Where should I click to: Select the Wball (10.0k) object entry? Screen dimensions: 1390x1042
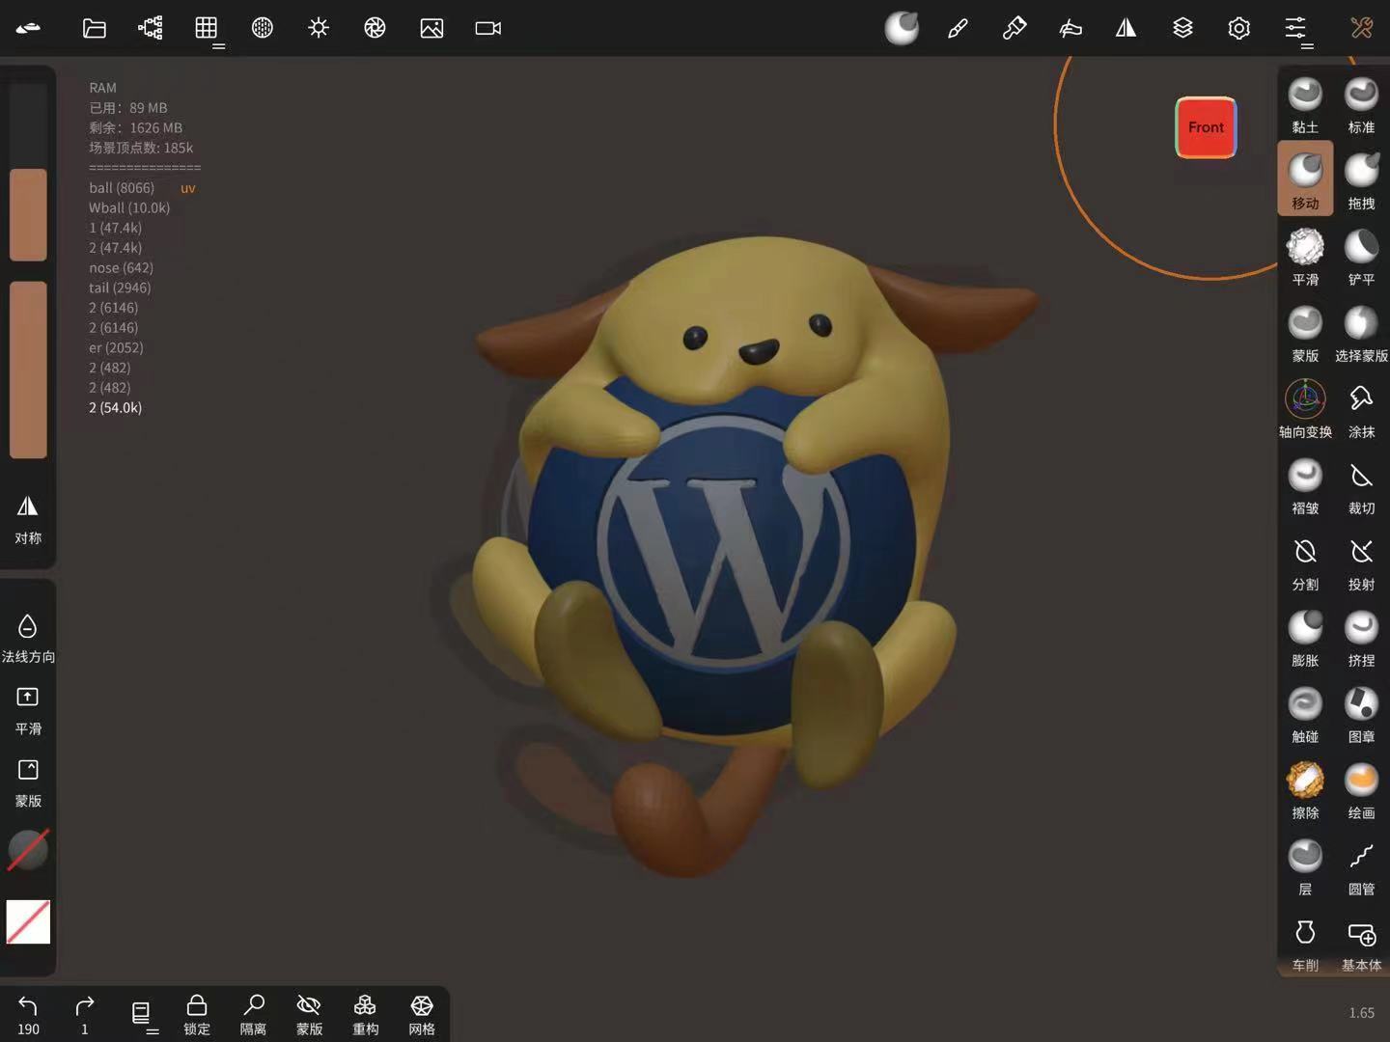pyautogui.click(x=129, y=207)
